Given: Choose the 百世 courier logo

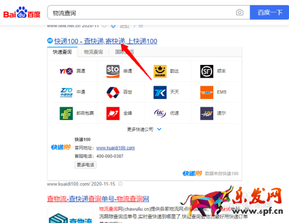Looking at the screenshot, I should (113, 92).
